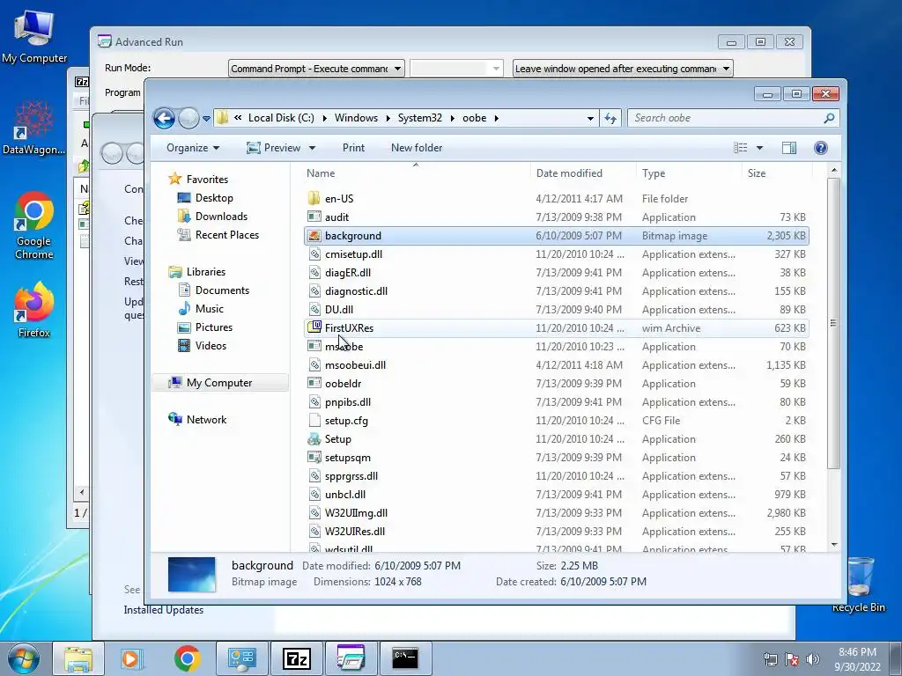Select System32 in the address breadcrumb
Viewport: 902px width, 676px height.
click(x=420, y=118)
